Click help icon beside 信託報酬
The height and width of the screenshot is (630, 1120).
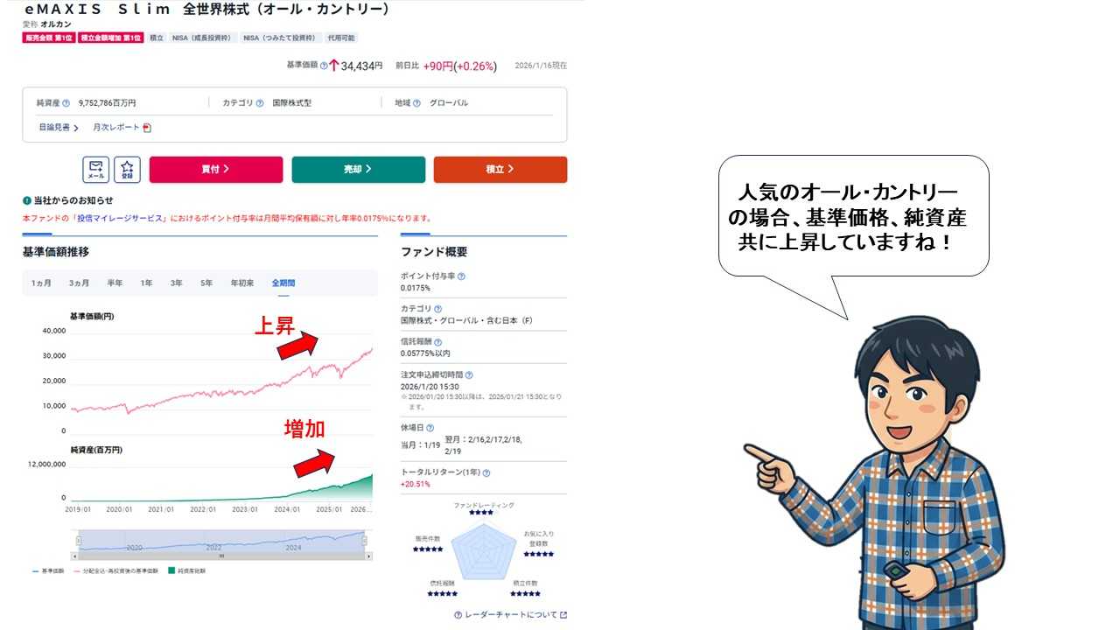(x=437, y=342)
